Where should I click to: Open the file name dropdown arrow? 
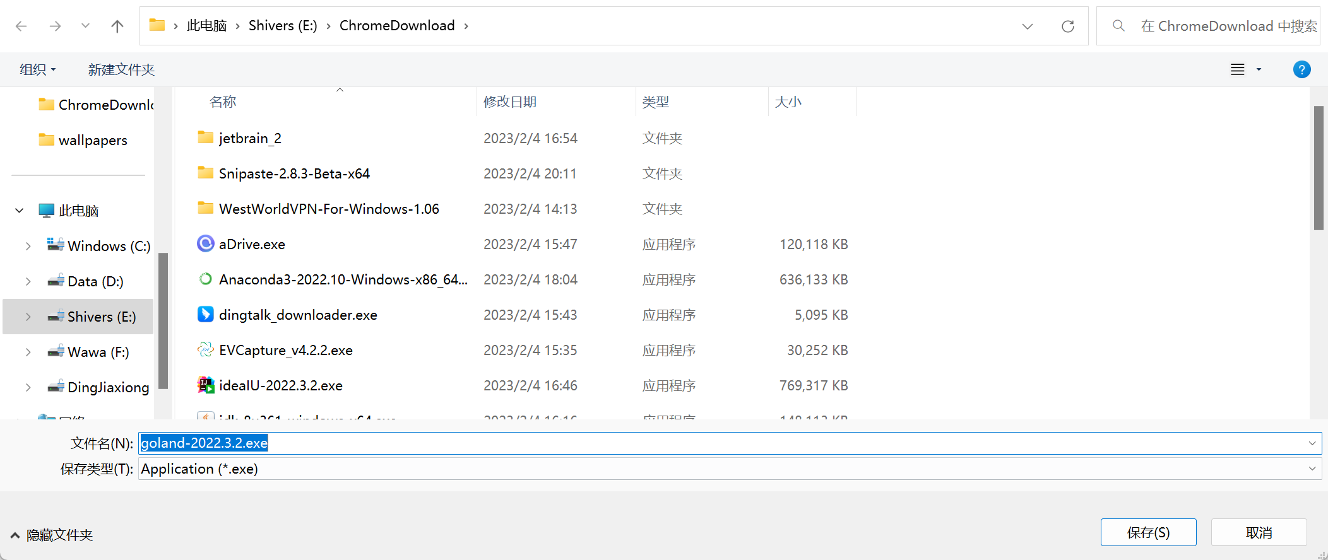tap(1312, 443)
